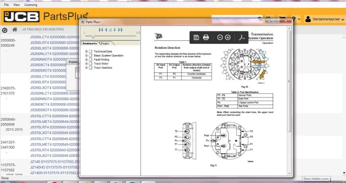
Task: Go to the next page arrow
Action: pos(115,30)
